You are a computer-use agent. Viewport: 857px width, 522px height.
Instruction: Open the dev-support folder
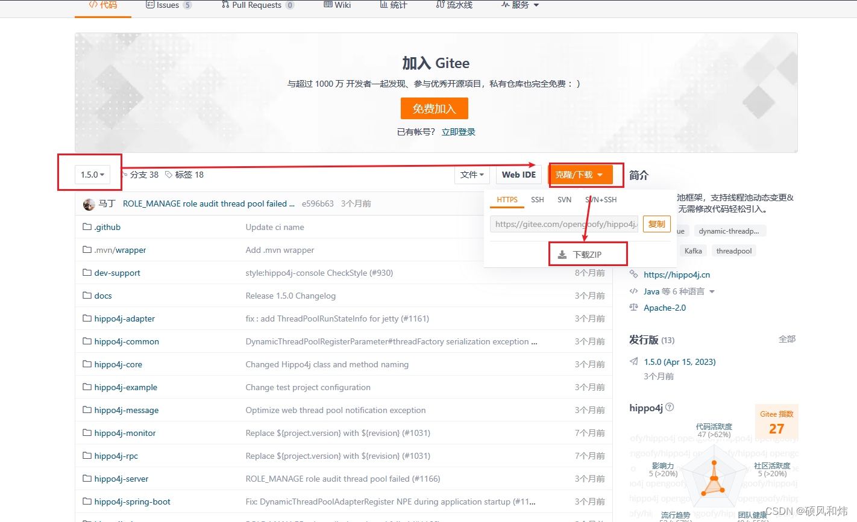pyautogui.click(x=117, y=273)
